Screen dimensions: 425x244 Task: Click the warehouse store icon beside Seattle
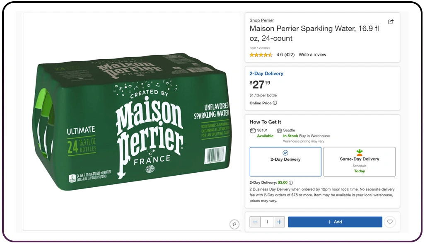tap(279, 130)
